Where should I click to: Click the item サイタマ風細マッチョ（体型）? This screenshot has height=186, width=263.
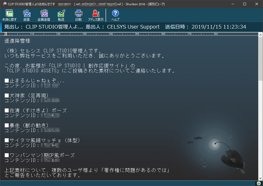tap(42, 140)
